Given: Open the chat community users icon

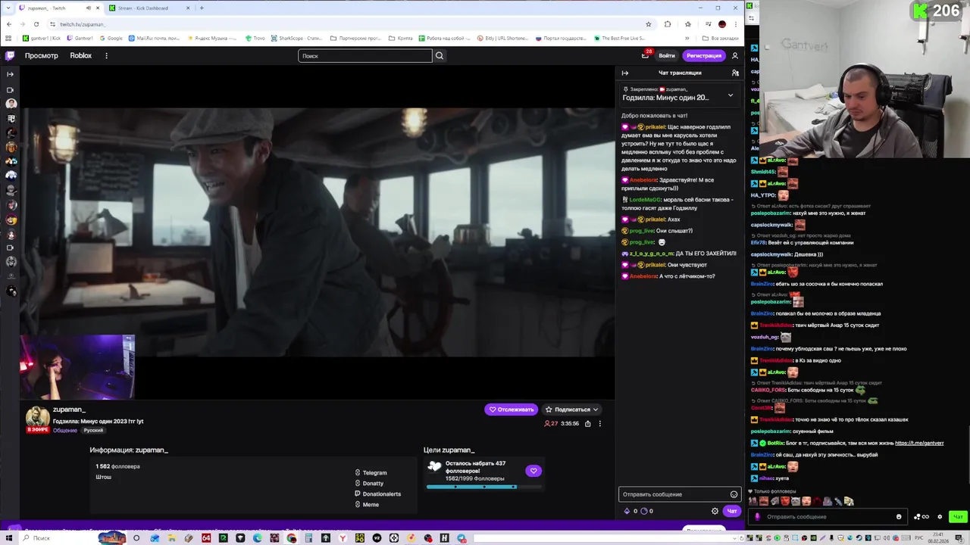Looking at the screenshot, I should coord(734,73).
